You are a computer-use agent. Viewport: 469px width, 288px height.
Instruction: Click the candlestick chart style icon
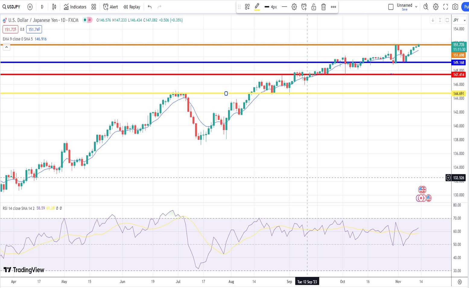click(54, 7)
